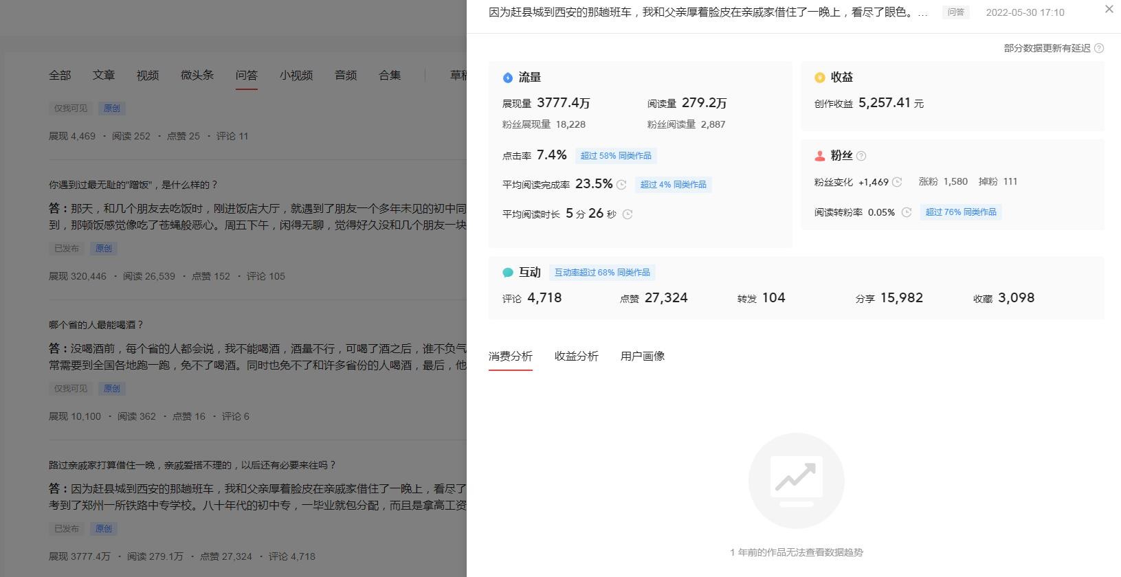
Task: Click the green 互动 chat bubble icon
Action: coord(508,273)
